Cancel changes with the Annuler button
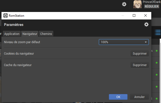 click(x=139, y=97)
